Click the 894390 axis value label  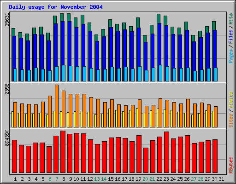[7, 138]
